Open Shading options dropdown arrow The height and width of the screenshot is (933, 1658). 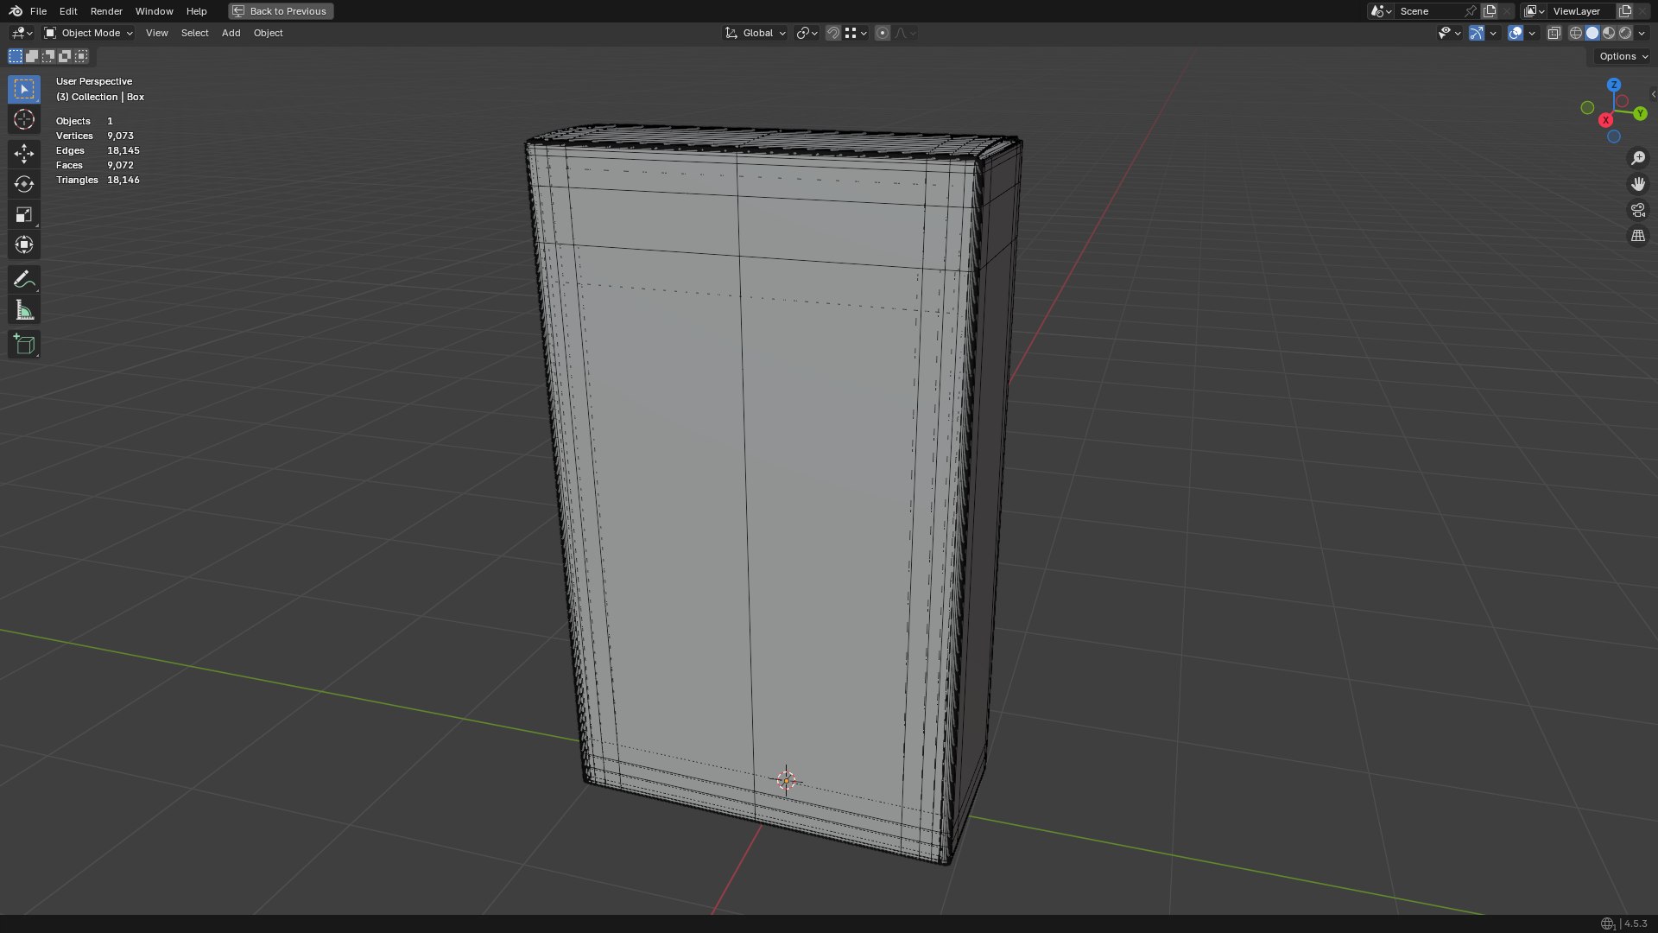coord(1642,33)
